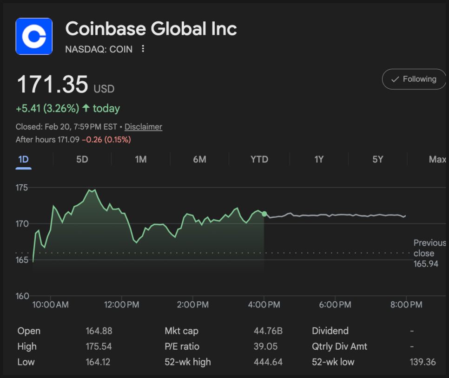The image size is (449, 378).
Task: Click the Coinbase logo icon
Action: 34,36
